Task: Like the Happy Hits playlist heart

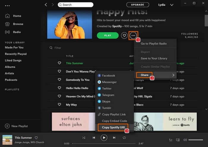Action: pyautogui.click(x=124, y=35)
